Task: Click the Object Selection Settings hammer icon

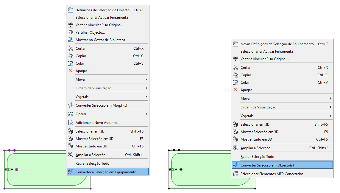Action: tap(71, 10)
